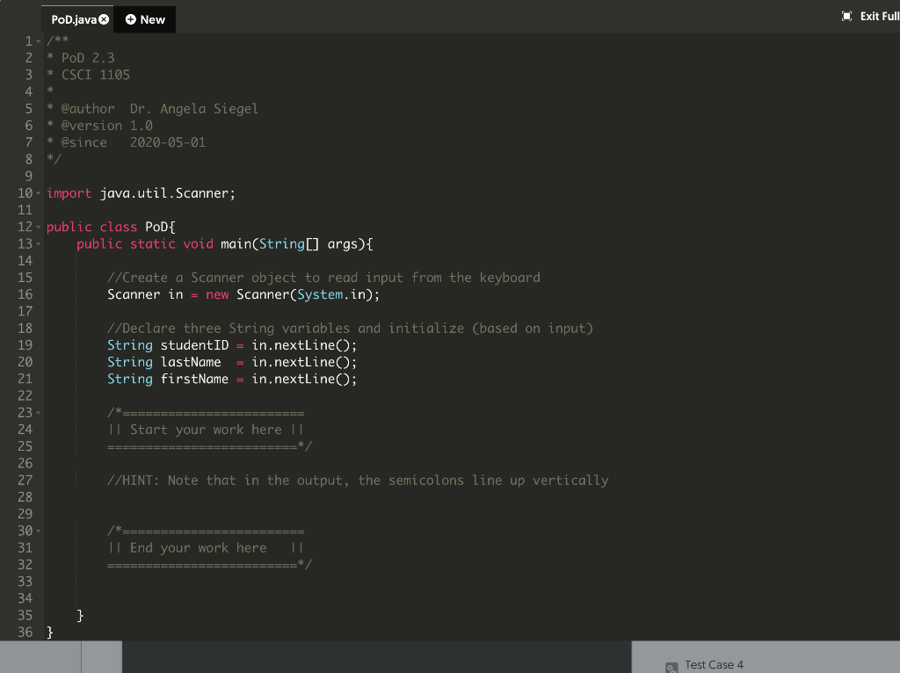Collapse the End your work comment at line 30
This screenshot has width=900, height=673.
pos(40,531)
